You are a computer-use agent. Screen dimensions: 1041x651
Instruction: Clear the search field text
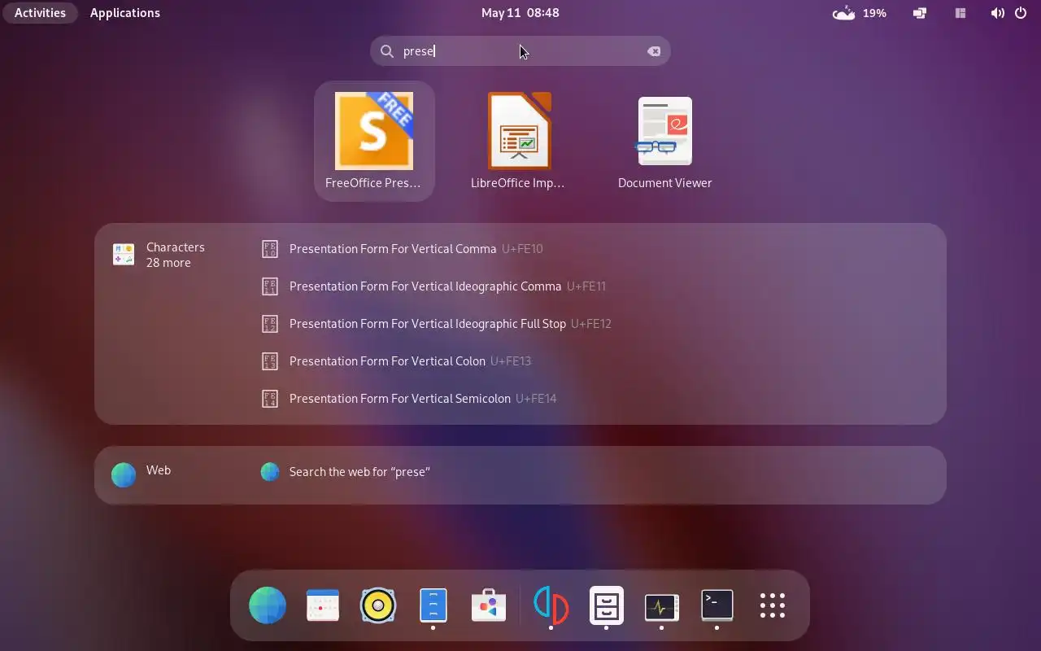pyautogui.click(x=654, y=51)
